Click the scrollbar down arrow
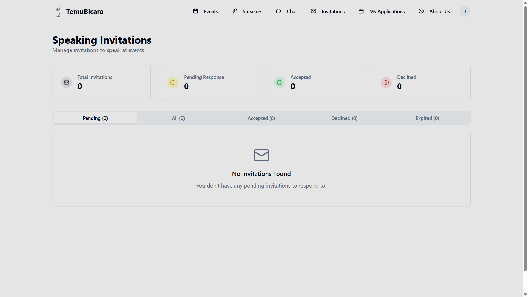The image size is (528, 297). (x=525, y=294)
